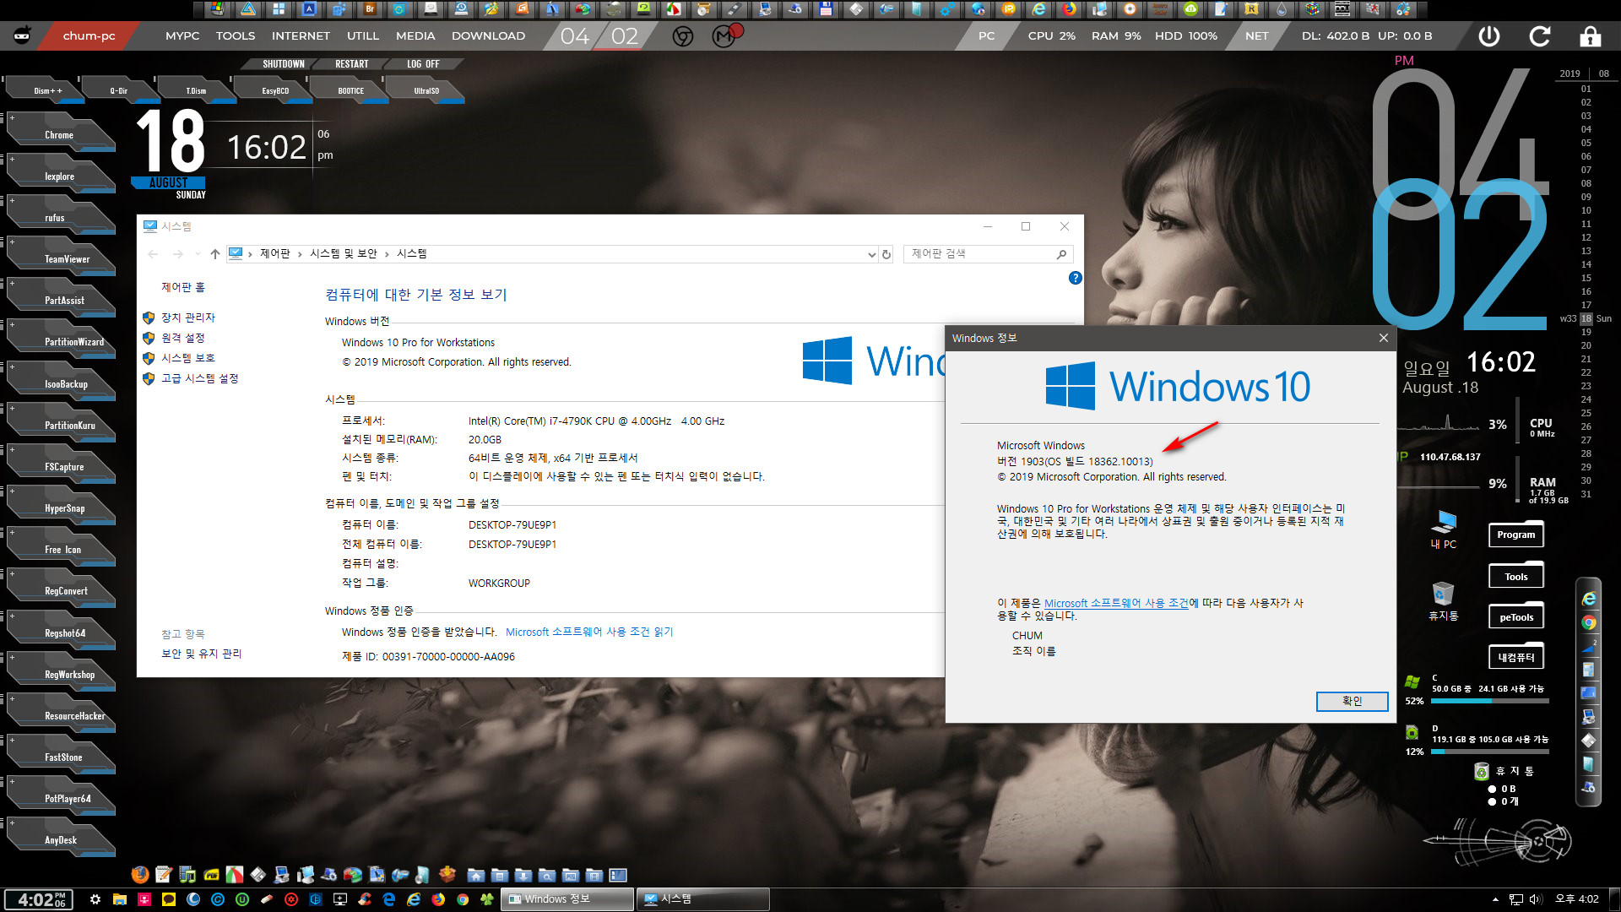Open the UTILL menu in the top bar
Screen dimensions: 1621x912
point(363,36)
